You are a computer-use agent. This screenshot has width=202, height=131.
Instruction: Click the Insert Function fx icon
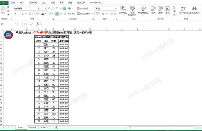38,24
